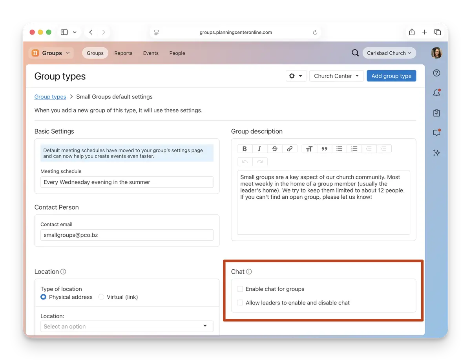Open the chat messages sidebar icon
This screenshot has height=361, width=471.
[436, 132]
